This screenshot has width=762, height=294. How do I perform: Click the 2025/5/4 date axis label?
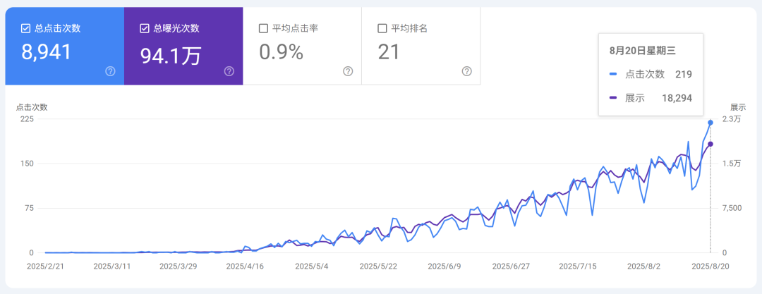point(312,267)
